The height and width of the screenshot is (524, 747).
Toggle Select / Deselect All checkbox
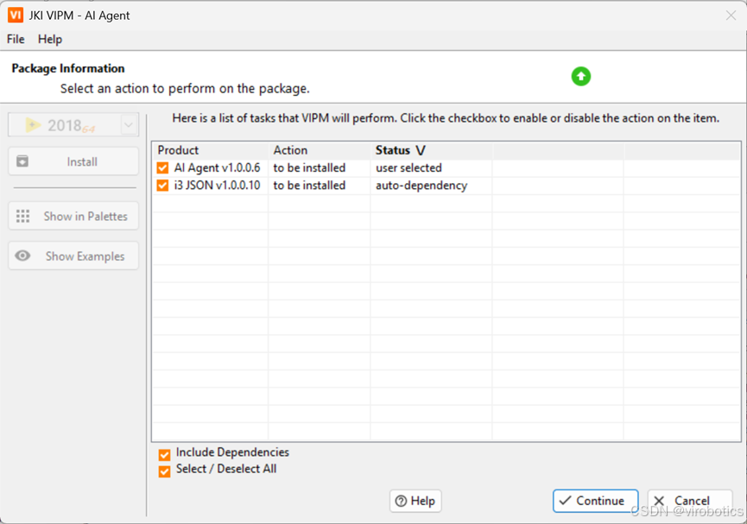[x=164, y=471]
